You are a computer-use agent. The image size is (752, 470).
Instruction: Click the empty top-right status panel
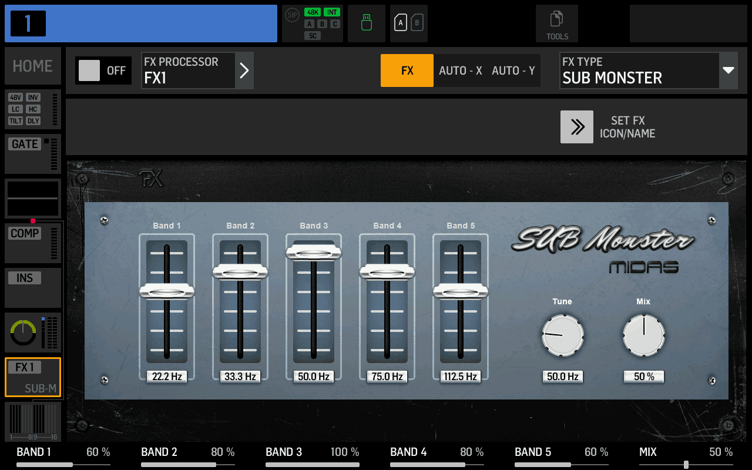pos(689,23)
